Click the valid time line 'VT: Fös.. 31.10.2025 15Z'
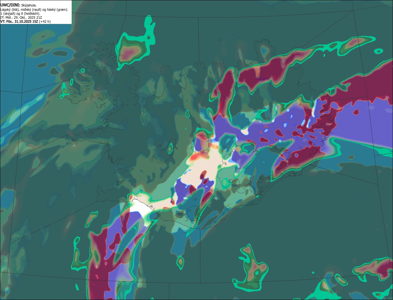The height and width of the screenshot is (300, 393). tap(19, 21)
